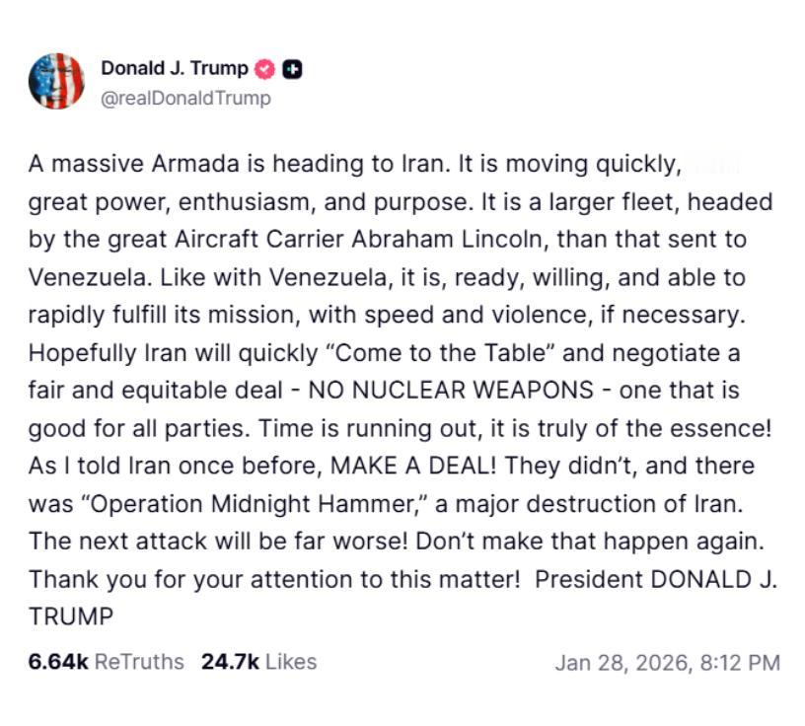The height and width of the screenshot is (726, 805).
Task: Click the word "ReTruths" below the post
Action: [138, 661]
